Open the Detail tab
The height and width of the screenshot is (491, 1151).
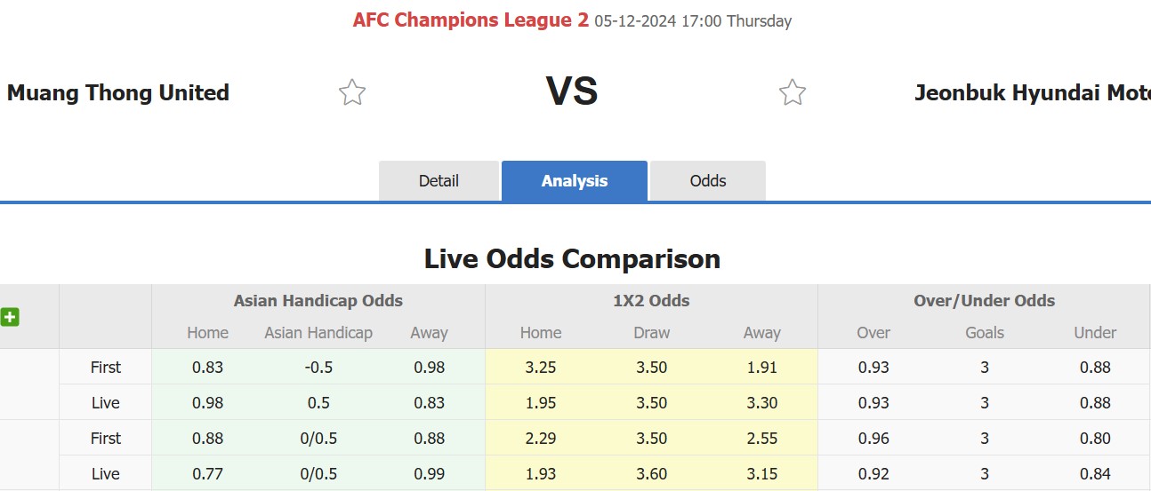pos(439,181)
